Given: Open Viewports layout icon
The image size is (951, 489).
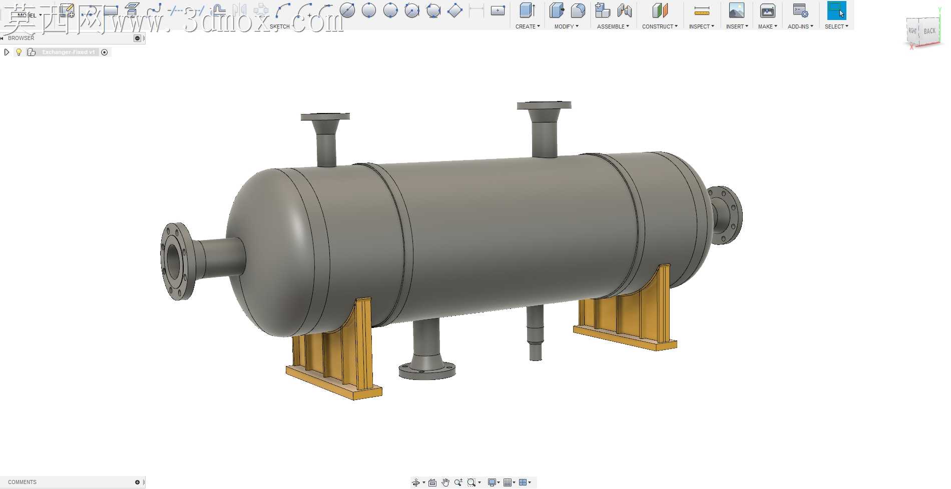Looking at the screenshot, I should (523, 482).
